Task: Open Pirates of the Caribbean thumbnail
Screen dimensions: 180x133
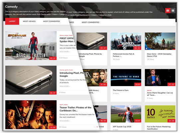Action: point(31,115)
